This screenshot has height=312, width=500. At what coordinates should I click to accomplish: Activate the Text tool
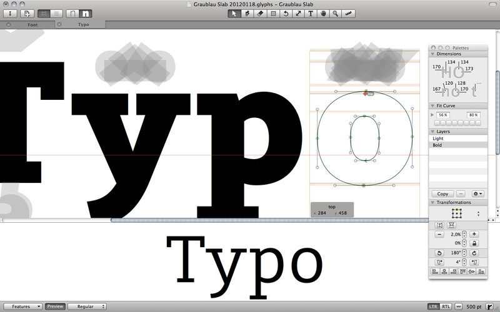(311, 13)
